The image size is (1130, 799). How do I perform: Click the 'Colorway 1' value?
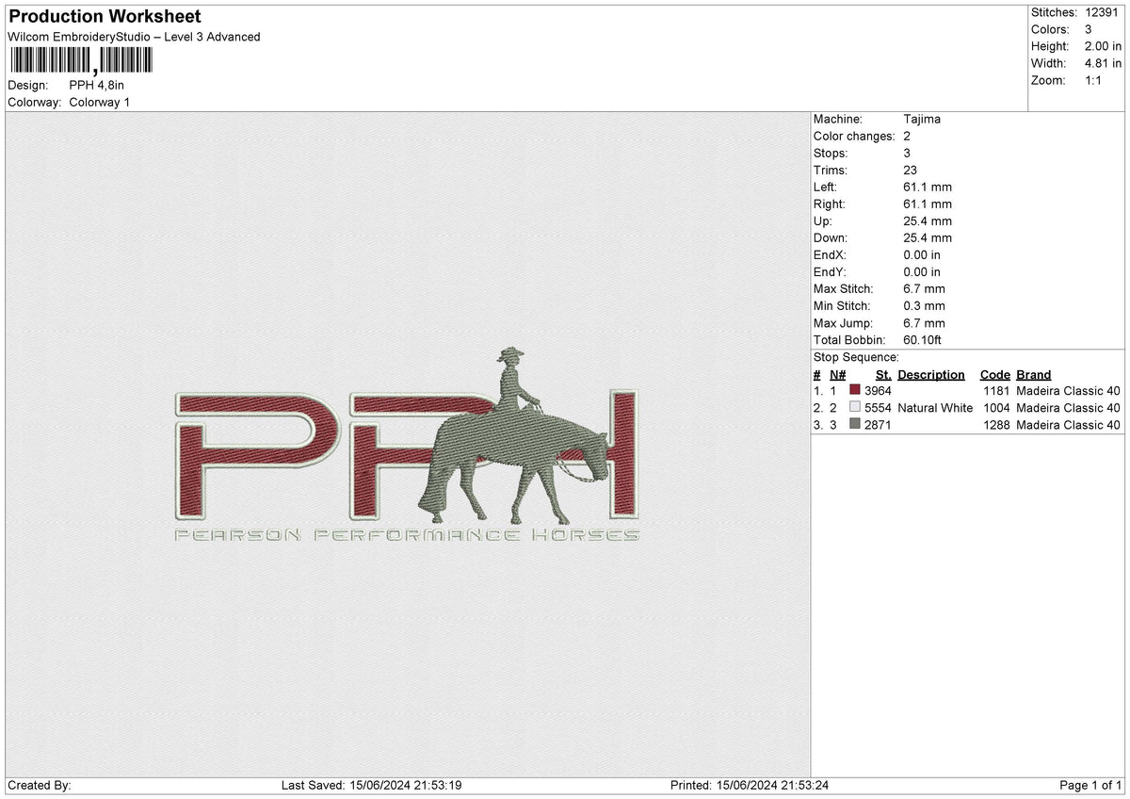100,103
